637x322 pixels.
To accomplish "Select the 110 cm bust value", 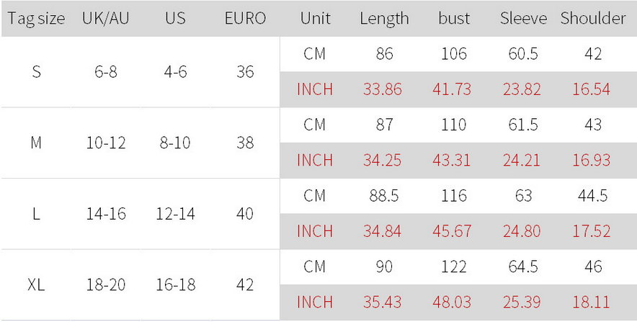I will 454,125.
